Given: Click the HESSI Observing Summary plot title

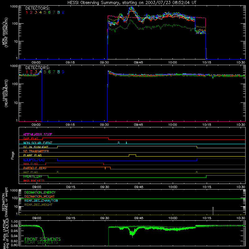Looking at the screenshot, I should (132, 3).
